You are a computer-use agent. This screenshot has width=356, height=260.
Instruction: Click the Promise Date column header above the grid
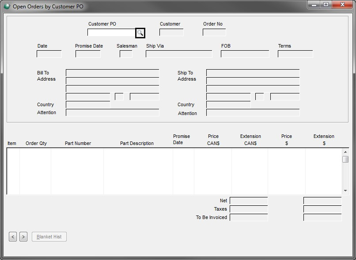[182, 139]
